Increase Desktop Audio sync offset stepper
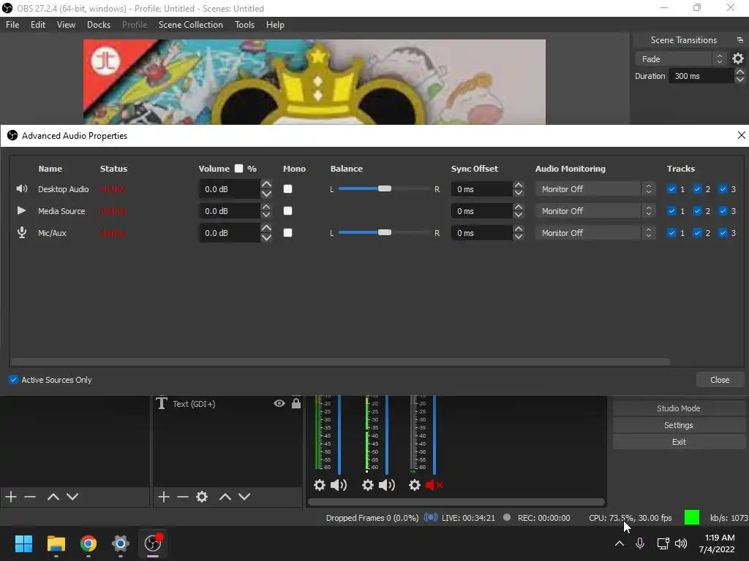Viewport: 749px width, 561px height. pyautogui.click(x=519, y=185)
